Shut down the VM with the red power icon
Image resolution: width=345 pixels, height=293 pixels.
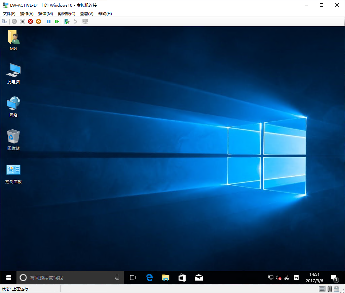tap(30, 22)
